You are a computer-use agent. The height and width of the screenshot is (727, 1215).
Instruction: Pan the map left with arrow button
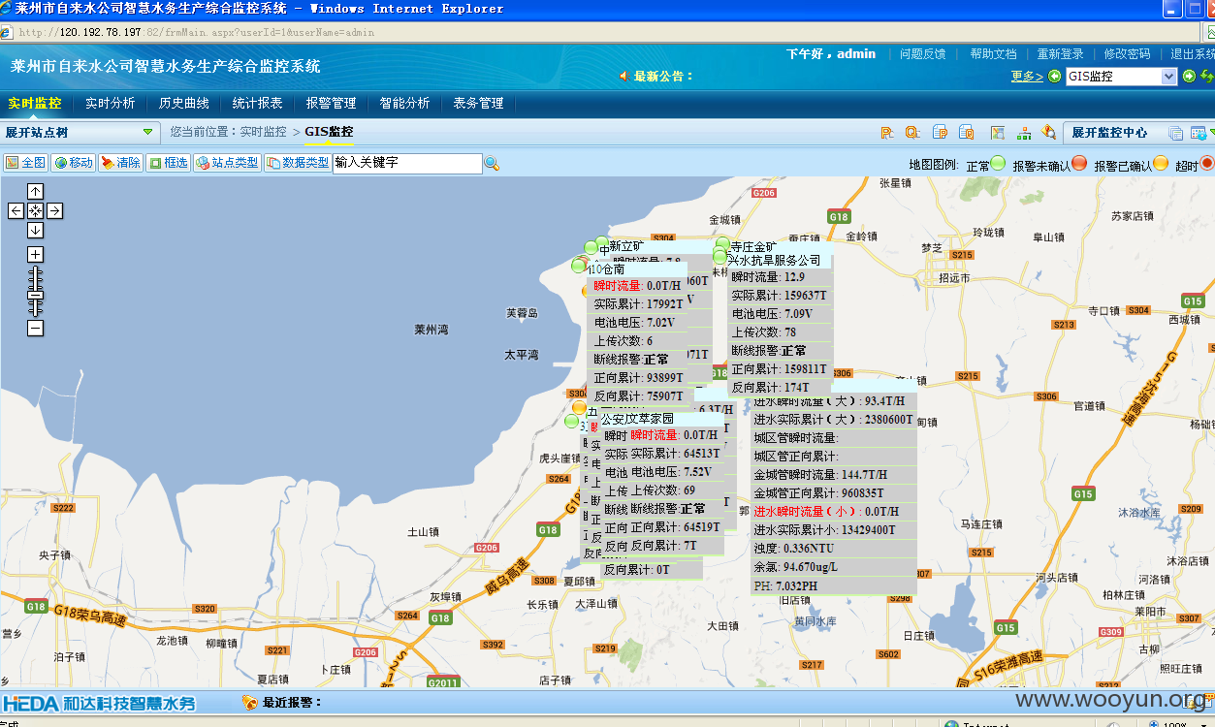click(x=16, y=210)
